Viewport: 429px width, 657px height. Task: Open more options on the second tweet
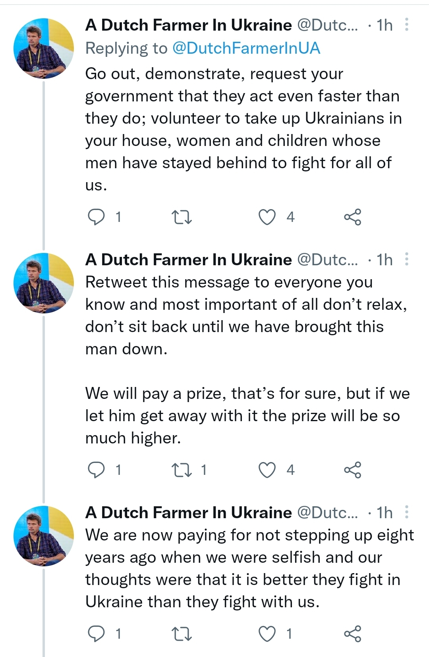(407, 259)
